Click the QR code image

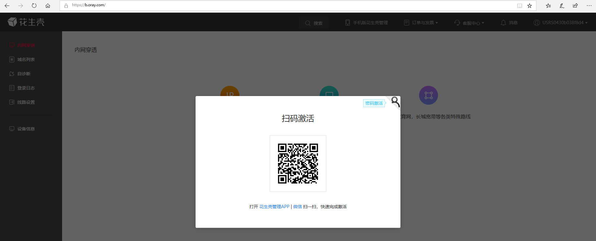click(x=298, y=164)
